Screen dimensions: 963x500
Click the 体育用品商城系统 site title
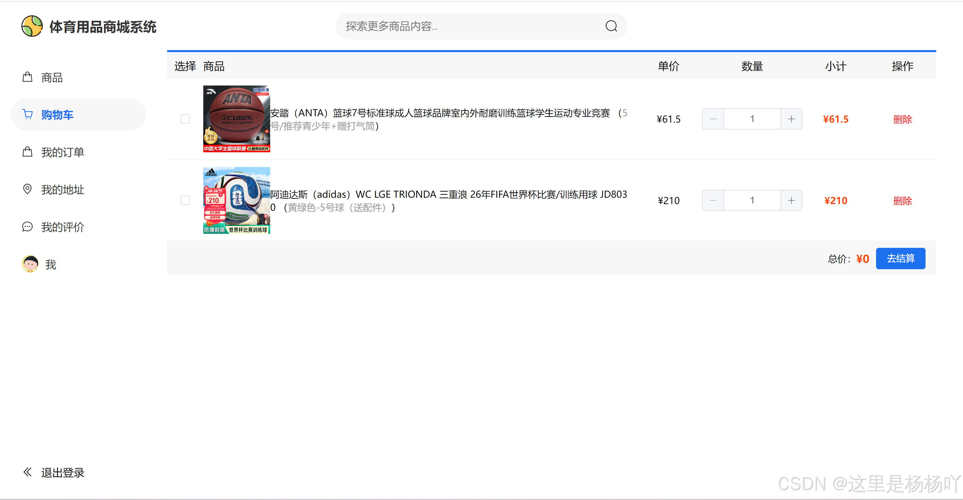[x=103, y=26]
